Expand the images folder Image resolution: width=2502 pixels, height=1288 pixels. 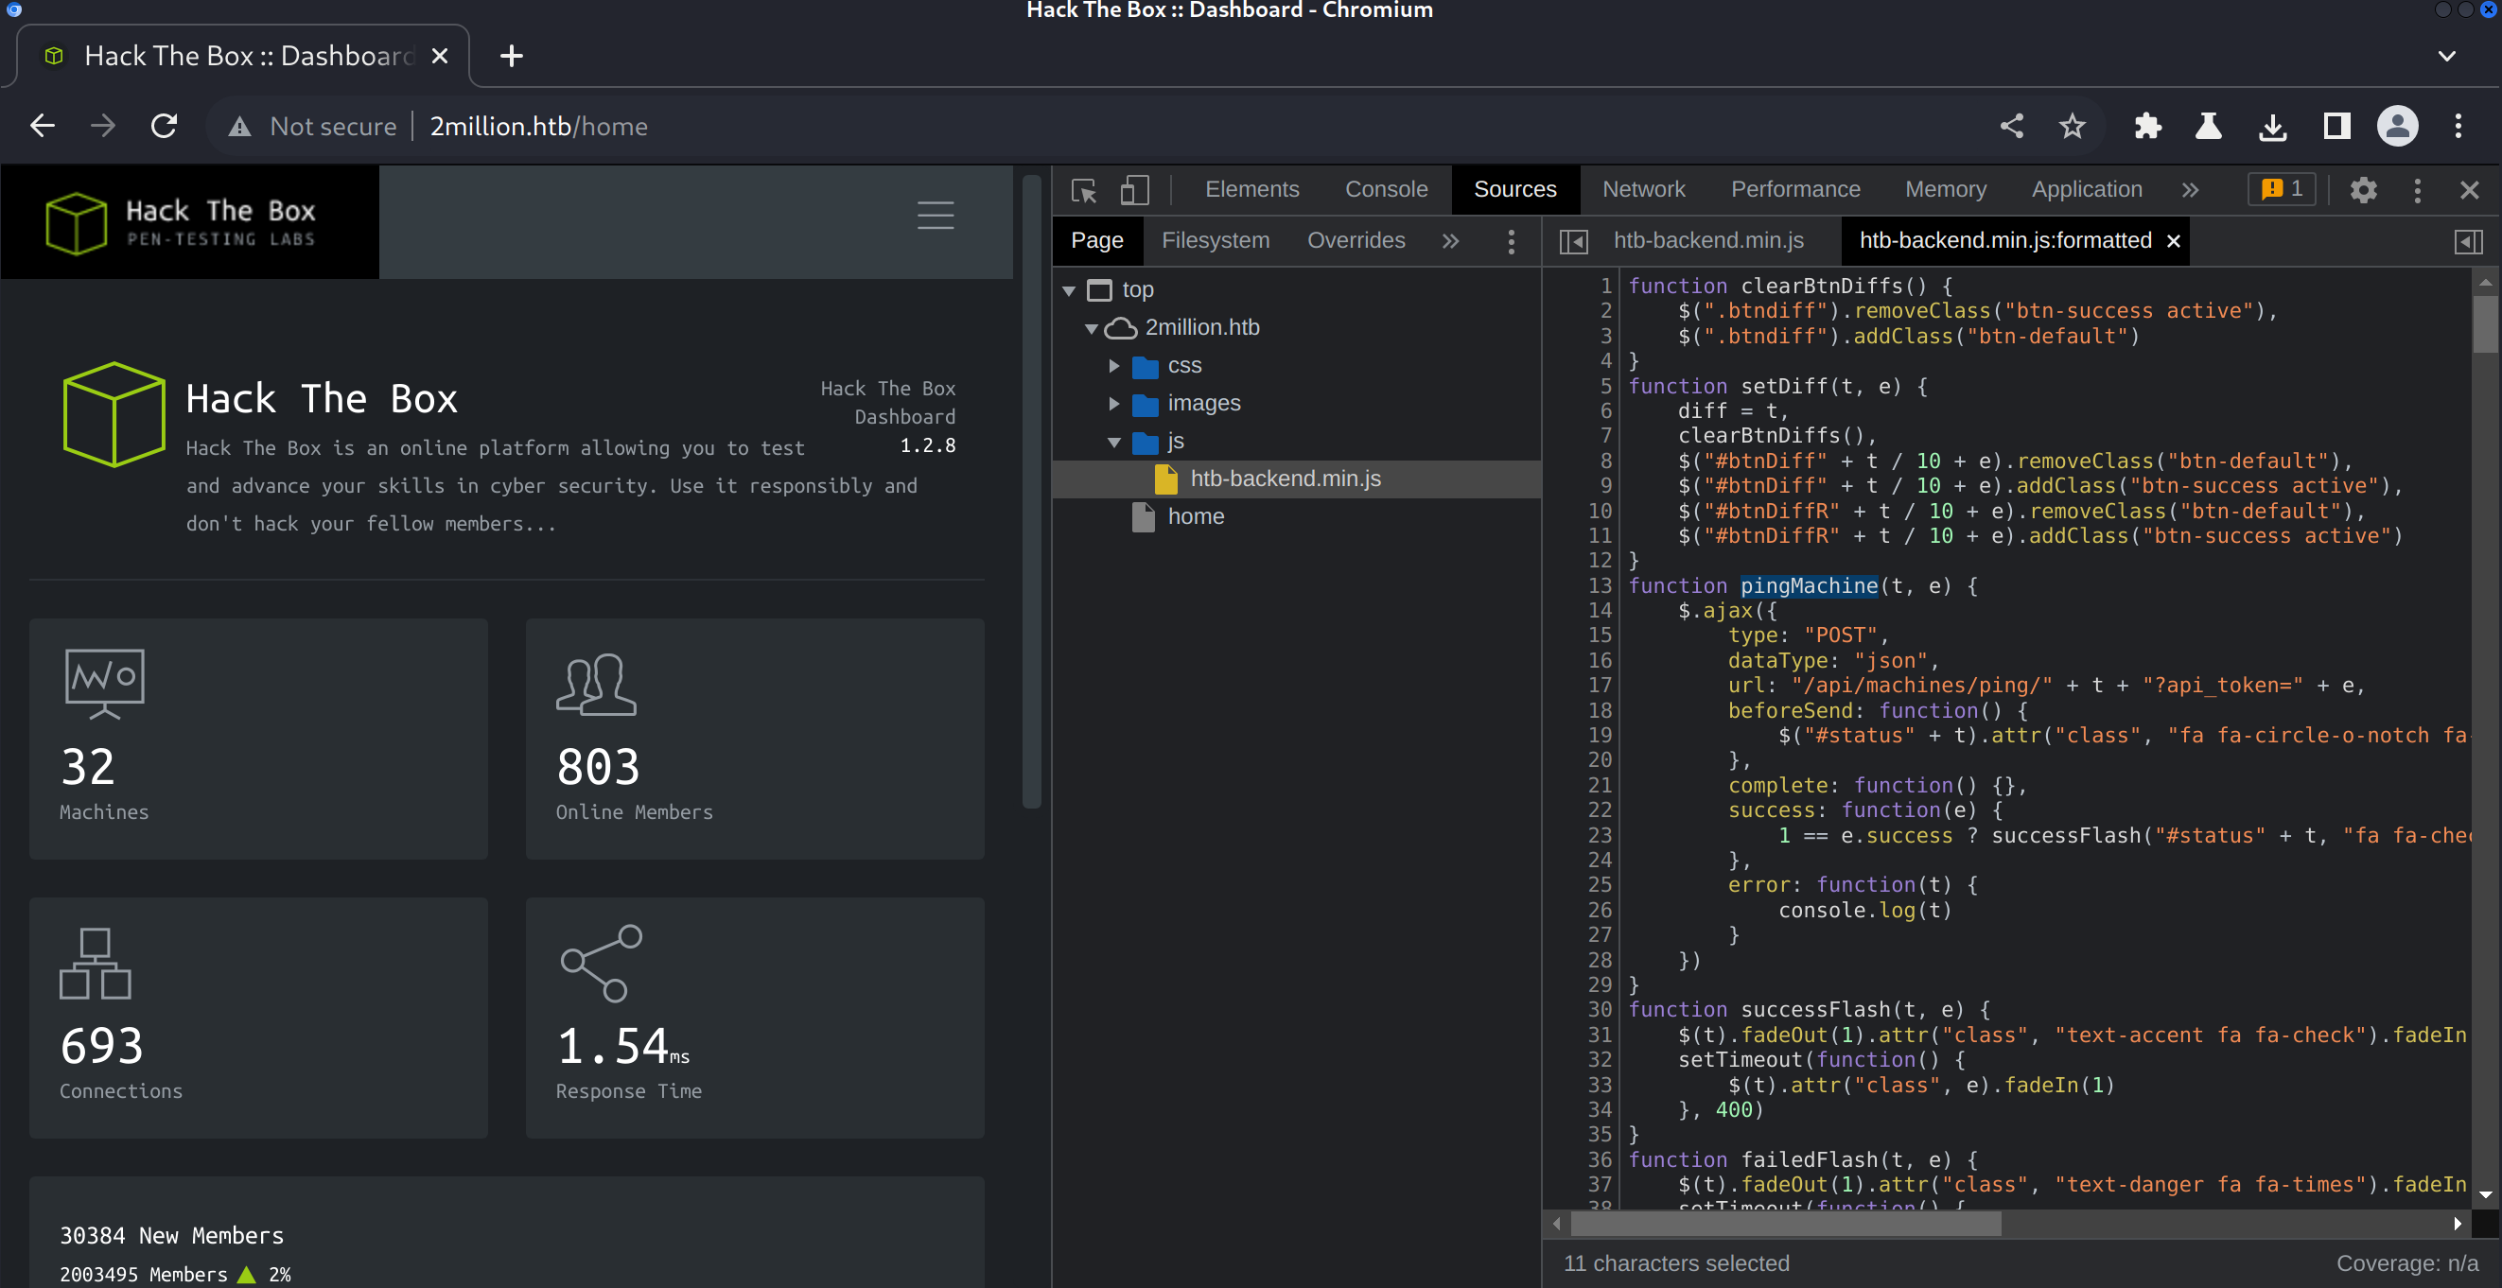click(1115, 404)
